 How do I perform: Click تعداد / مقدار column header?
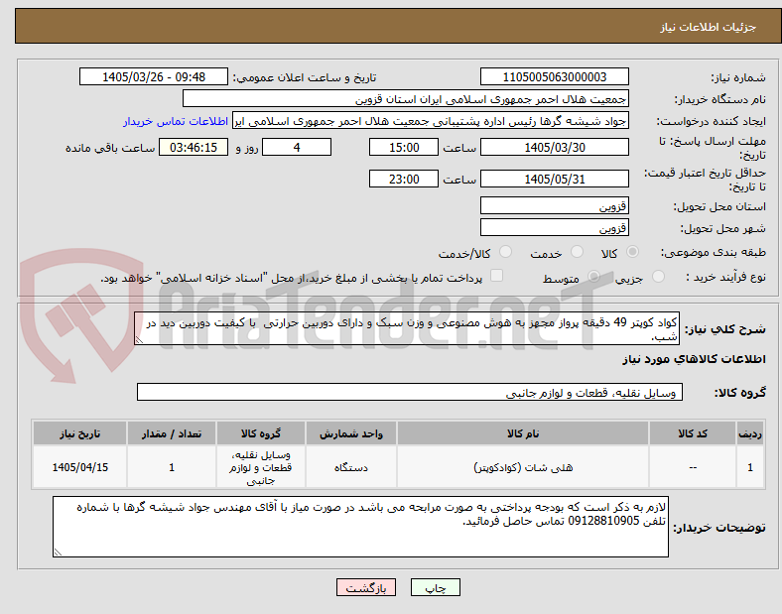[x=172, y=433]
